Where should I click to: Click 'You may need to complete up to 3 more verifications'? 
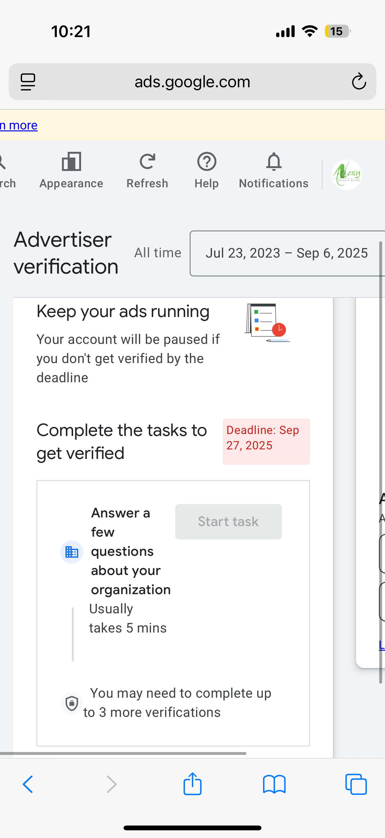coord(177,703)
